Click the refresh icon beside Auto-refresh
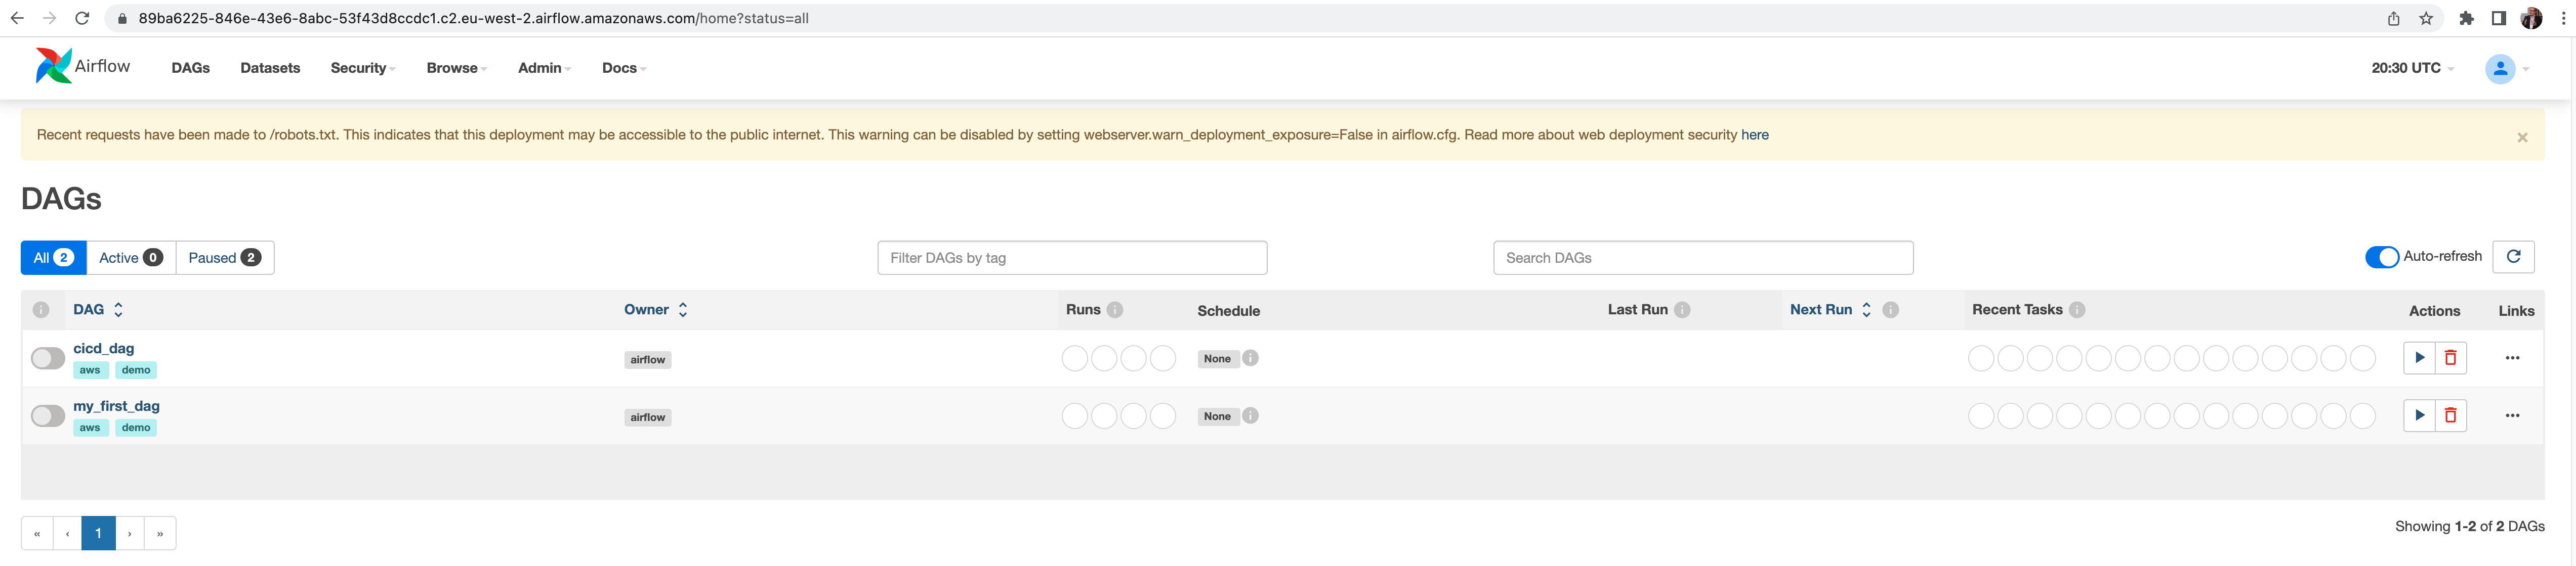 pos(2513,257)
